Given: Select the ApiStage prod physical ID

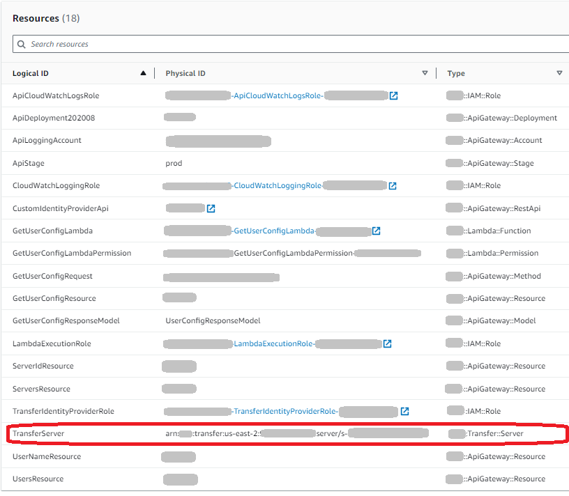Looking at the screenshot, I should [174, 163].
